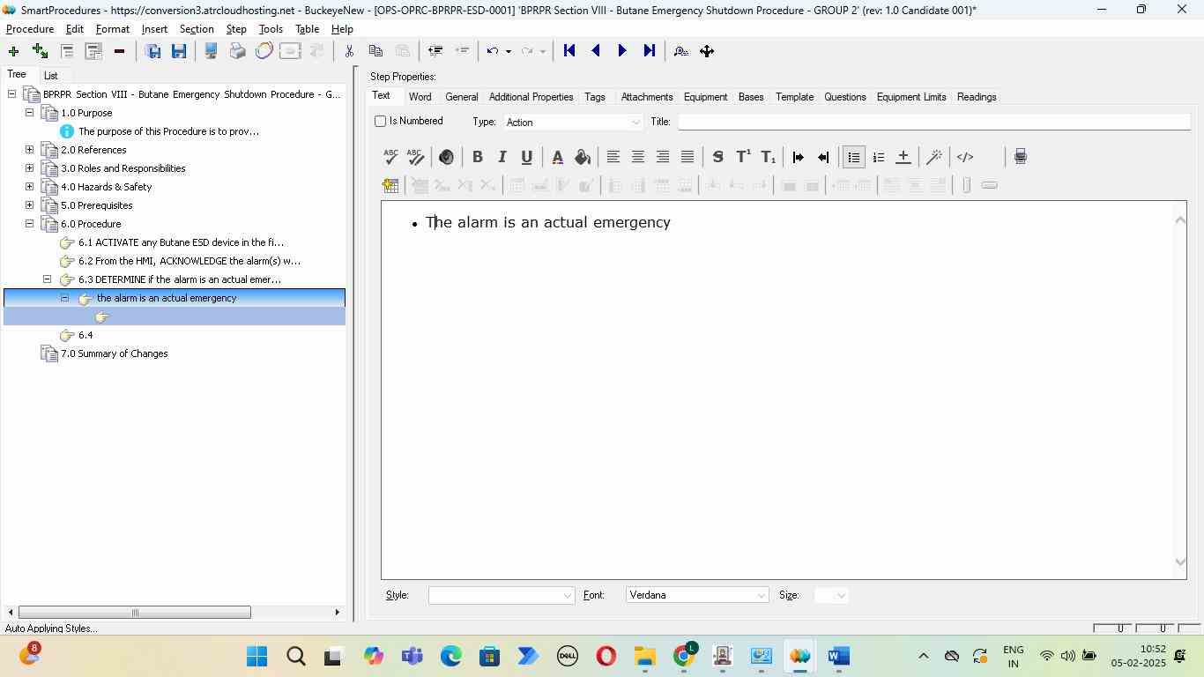Click the scissors cut icon
This screenshot has height=677, width=1204.
pos(349,51)
